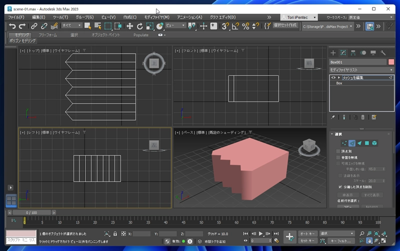Screen dimensions: 400x251
Task: Open the key mode 選択 dropdown
Action: point(337,233)
